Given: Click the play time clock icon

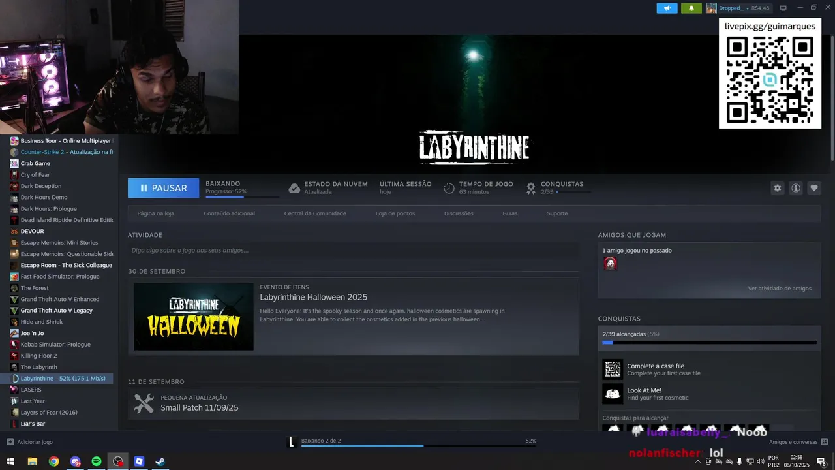Looking at the screenshot, I should click(x=449, y=188).
